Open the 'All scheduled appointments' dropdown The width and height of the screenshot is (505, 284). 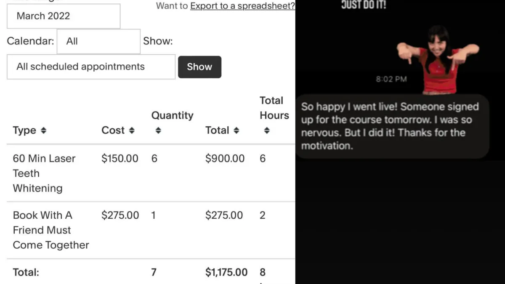(91, 66)
